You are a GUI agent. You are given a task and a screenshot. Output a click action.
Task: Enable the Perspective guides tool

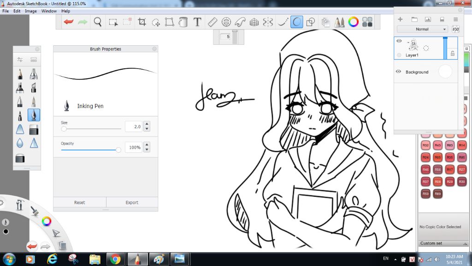click(254, 22)
